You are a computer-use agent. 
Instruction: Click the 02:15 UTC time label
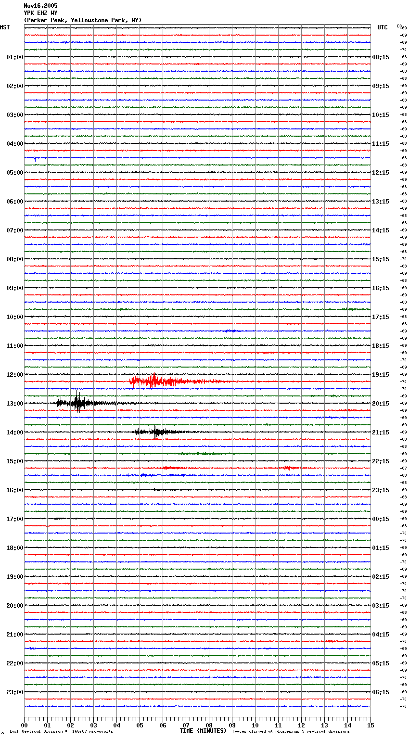(x=381, y=577)
